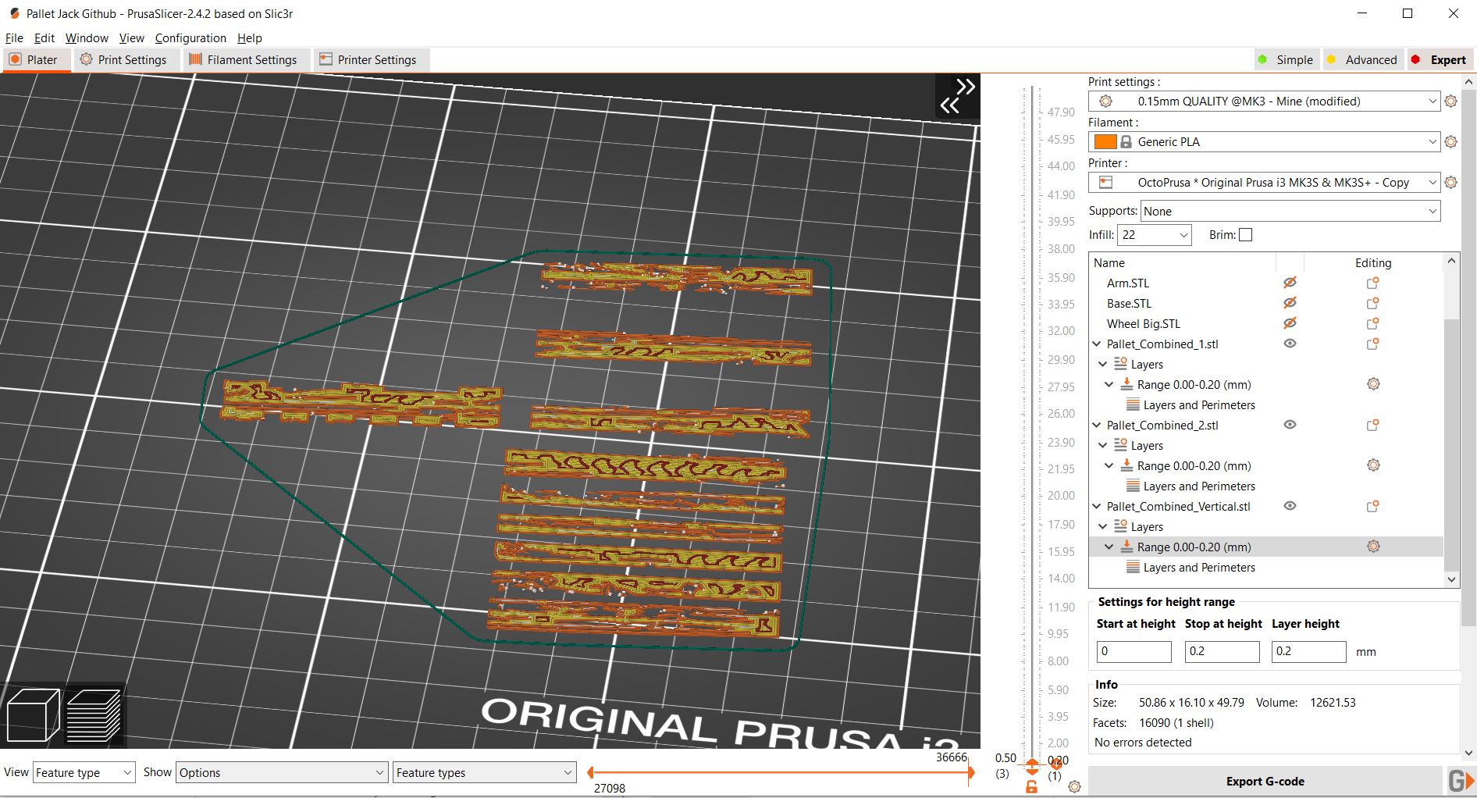Image resolution: width=1477 pixels, height=798 pixels.
Task: Show the hidden Arm.STL object
Action: tap(1290, 283)
